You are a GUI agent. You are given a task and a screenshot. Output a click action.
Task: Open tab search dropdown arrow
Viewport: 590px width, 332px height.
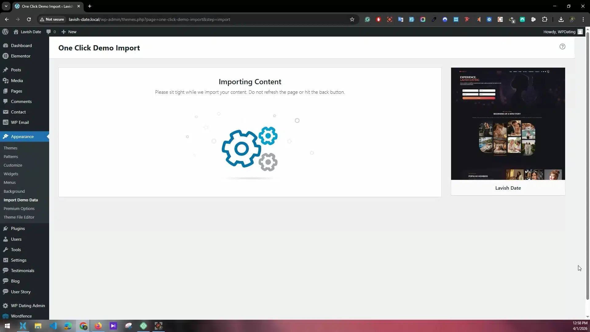click(6, 6)
